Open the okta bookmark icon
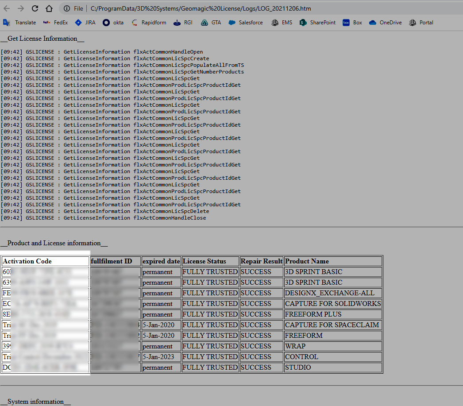463x406 pixels. pyautogui.click(x=106, y=22)
